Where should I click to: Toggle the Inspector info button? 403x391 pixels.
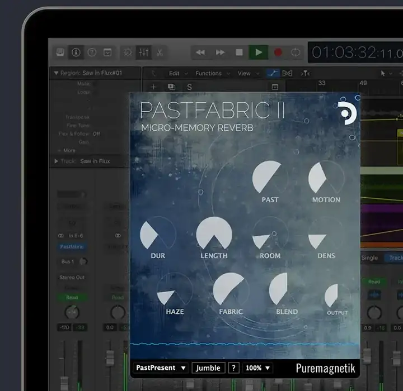pos(76,53)
